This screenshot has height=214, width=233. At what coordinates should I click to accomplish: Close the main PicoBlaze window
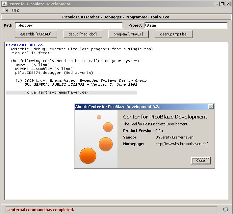(228, 4)
